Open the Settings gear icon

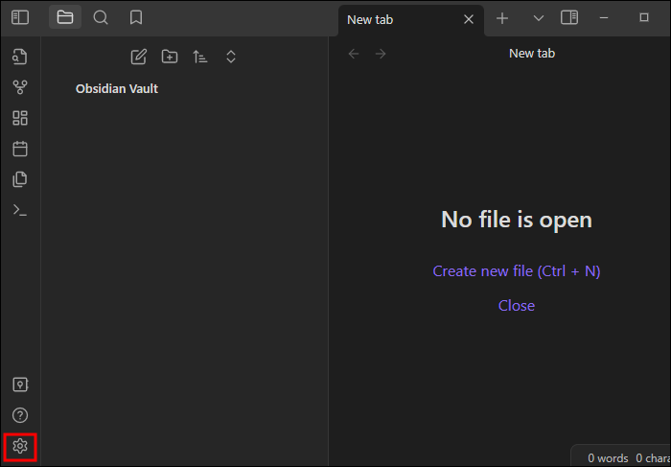point(20,447)
